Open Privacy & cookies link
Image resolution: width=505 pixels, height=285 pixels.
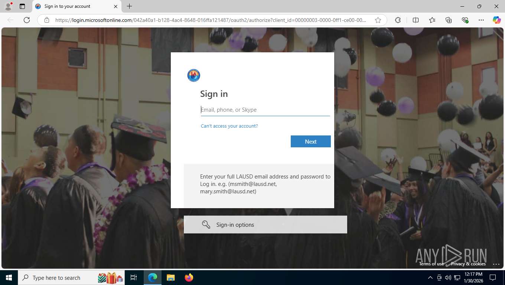(468, 264)
